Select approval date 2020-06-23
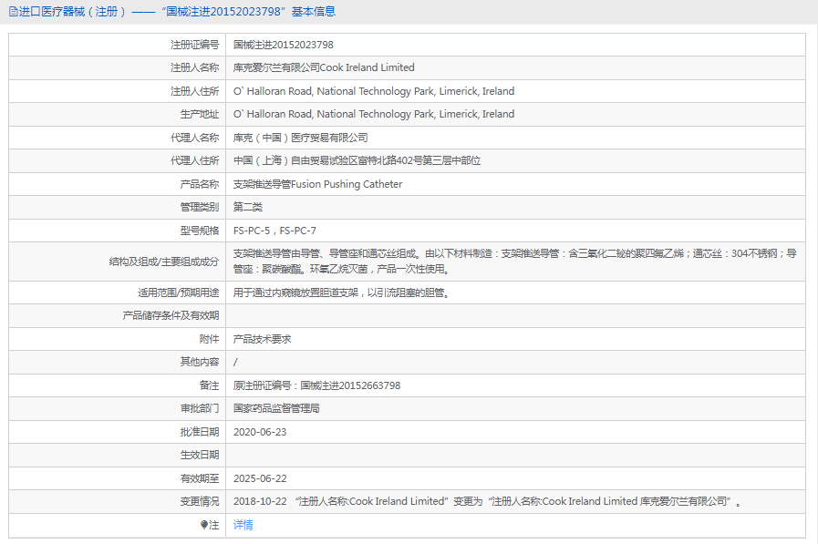Screen dimensions: 818x544 point(260,432)
